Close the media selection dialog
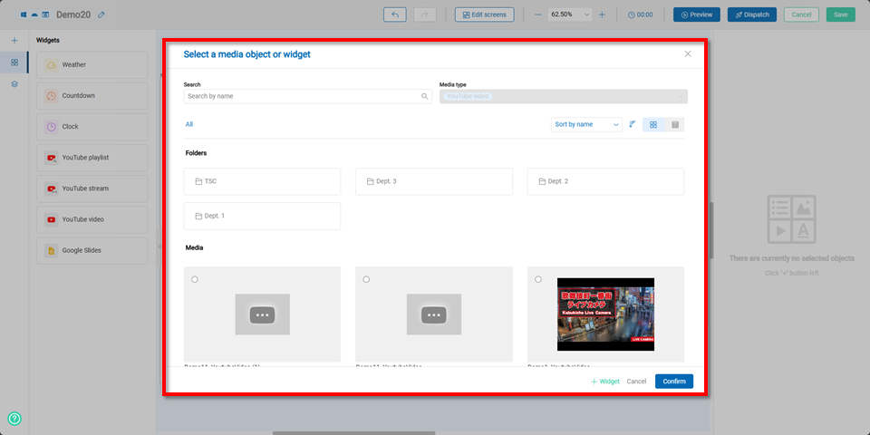This screenshot has height=435, width=870. click(688, 54)
